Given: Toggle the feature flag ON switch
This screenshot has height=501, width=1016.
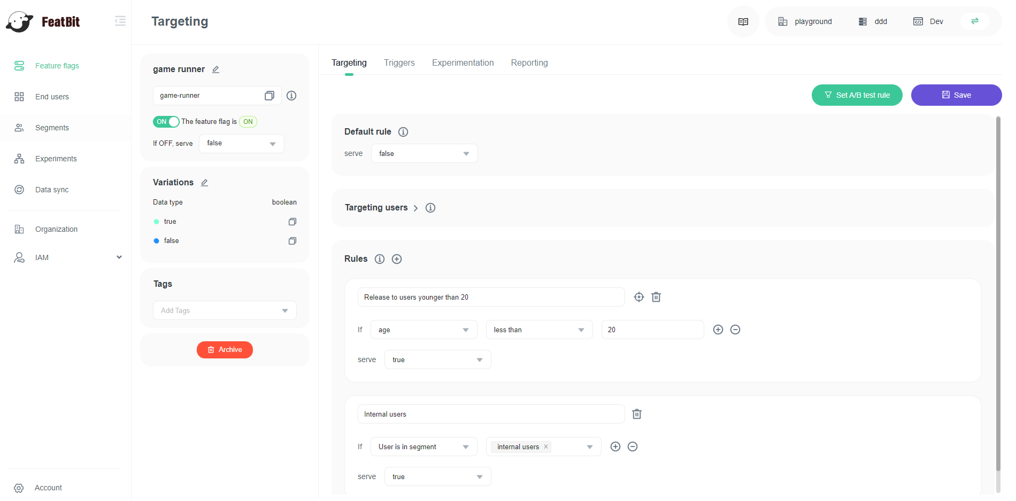Looking at the screenshot, I should 166,122.
